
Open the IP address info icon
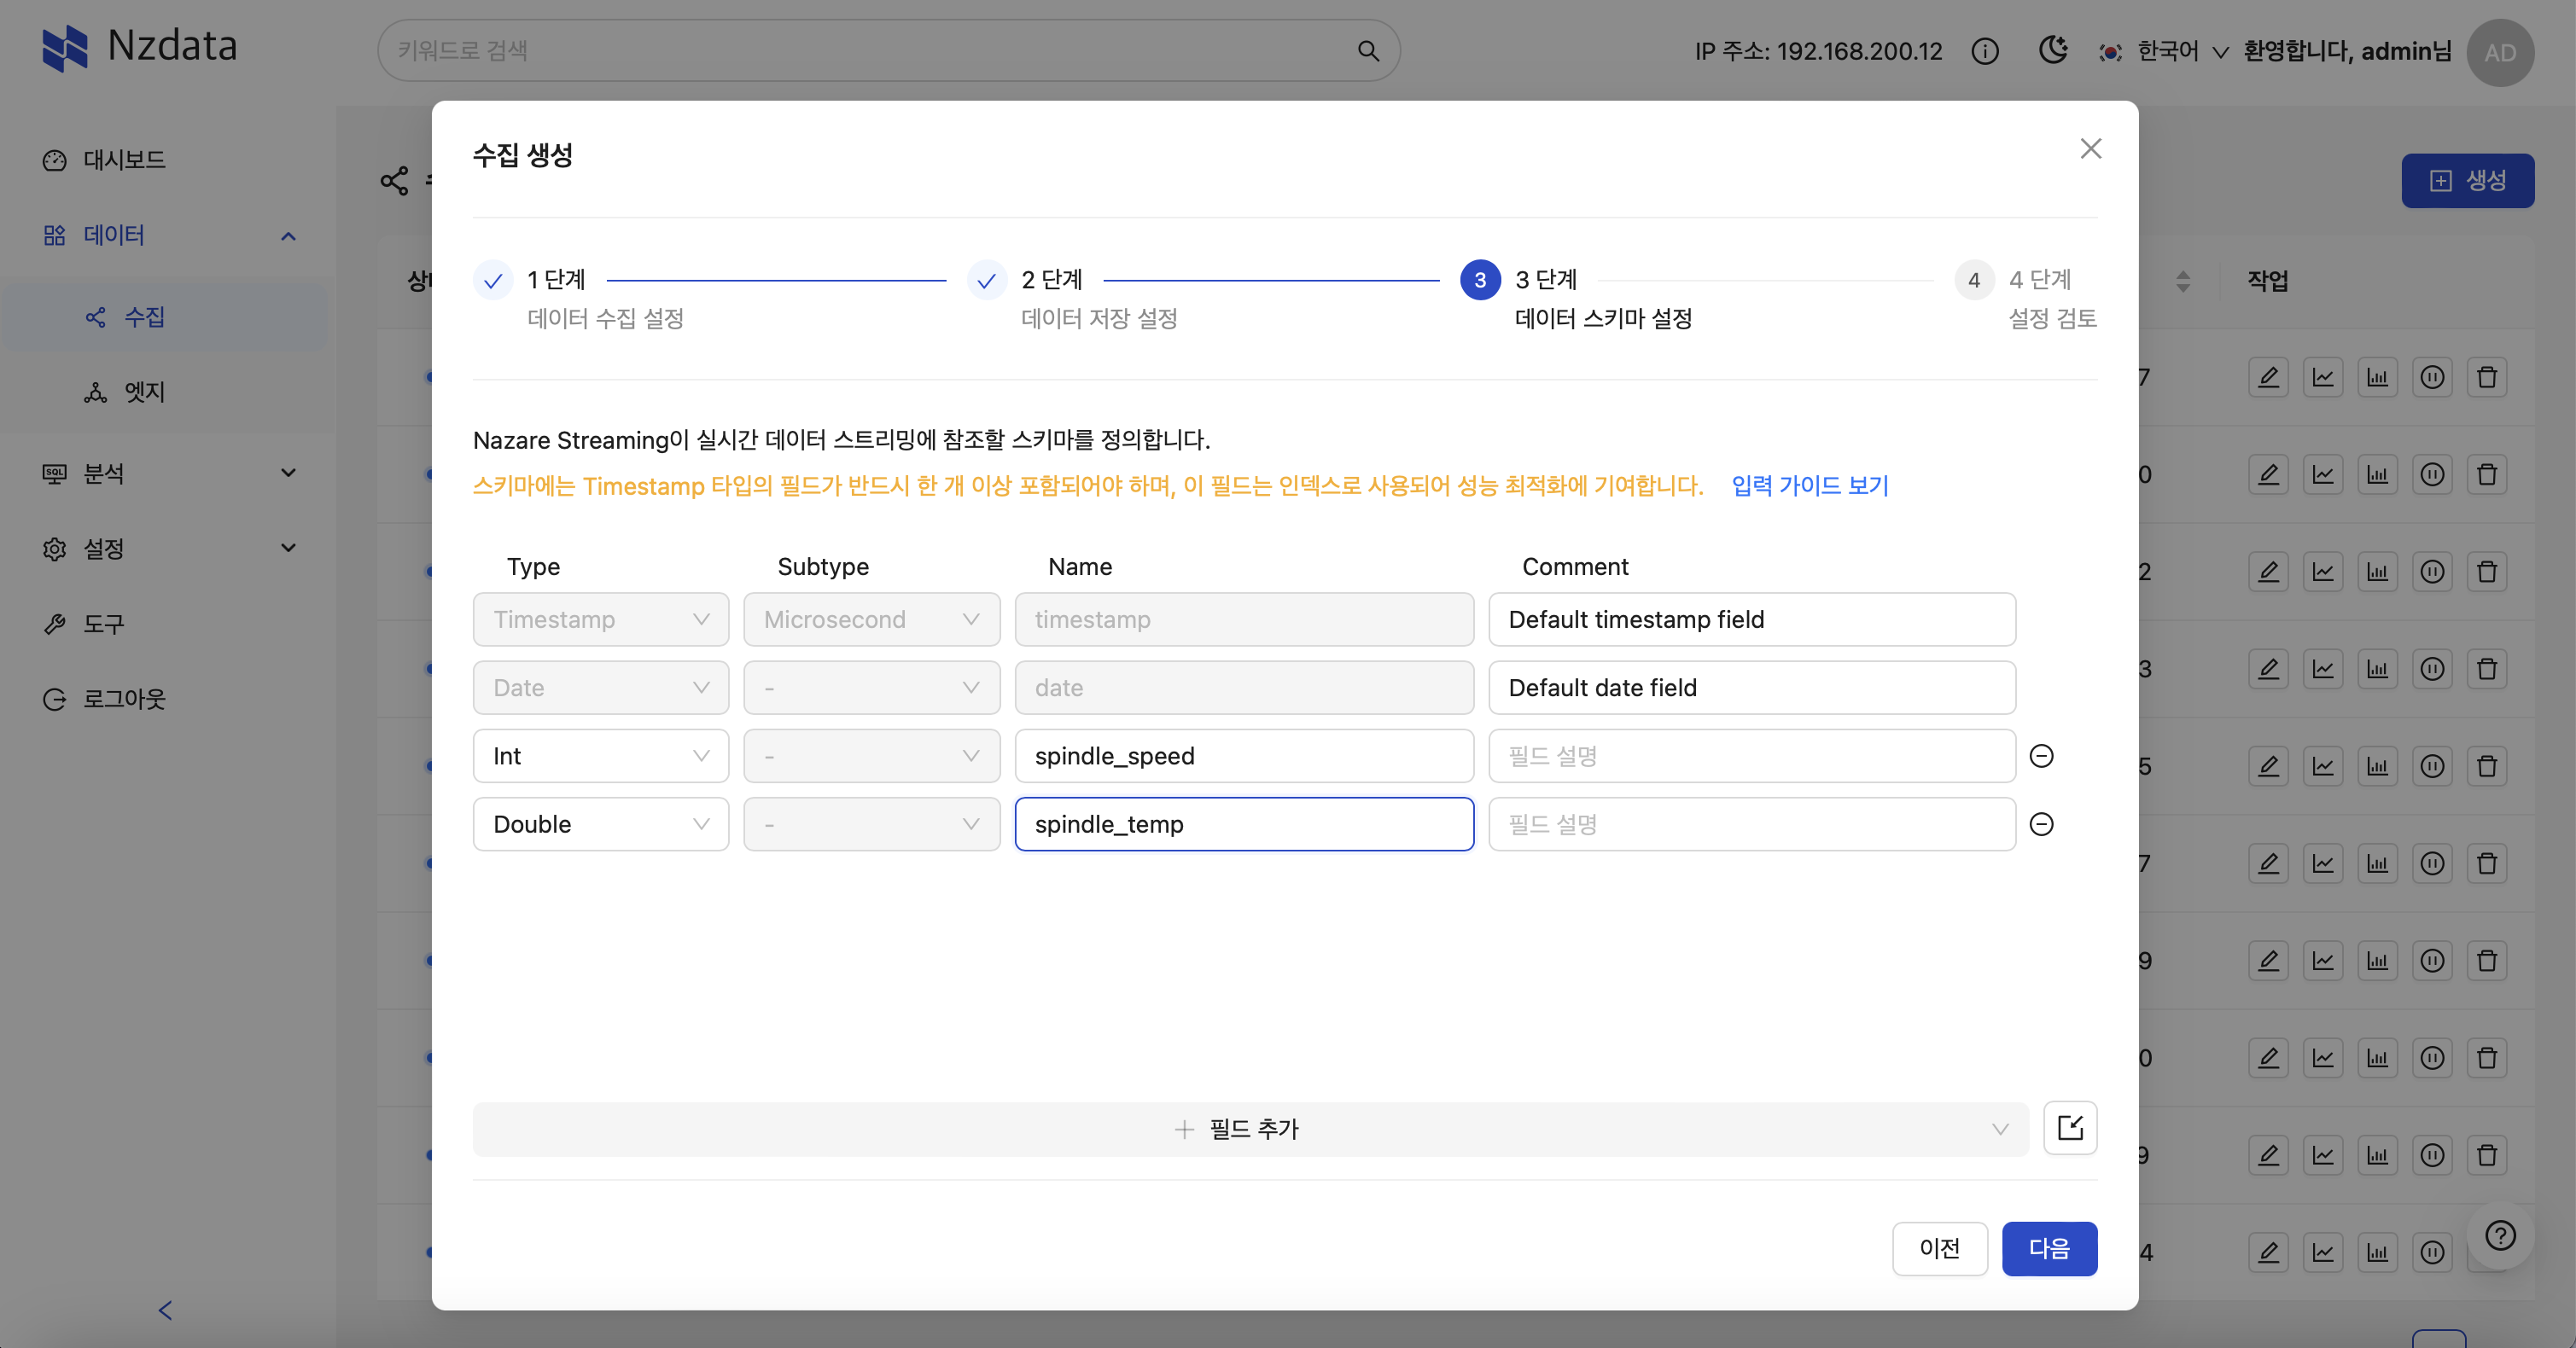tap(1985, 51)
